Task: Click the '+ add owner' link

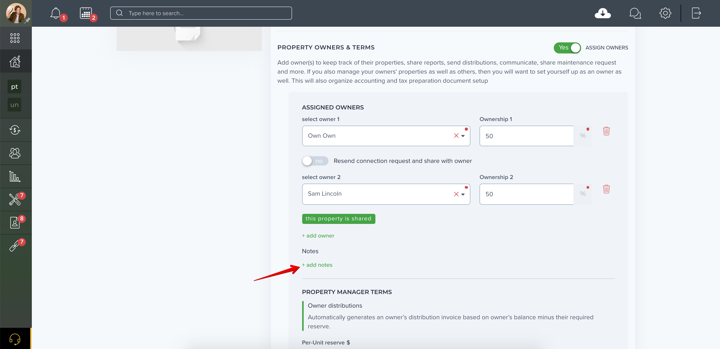Action: (x=318, y=236)
